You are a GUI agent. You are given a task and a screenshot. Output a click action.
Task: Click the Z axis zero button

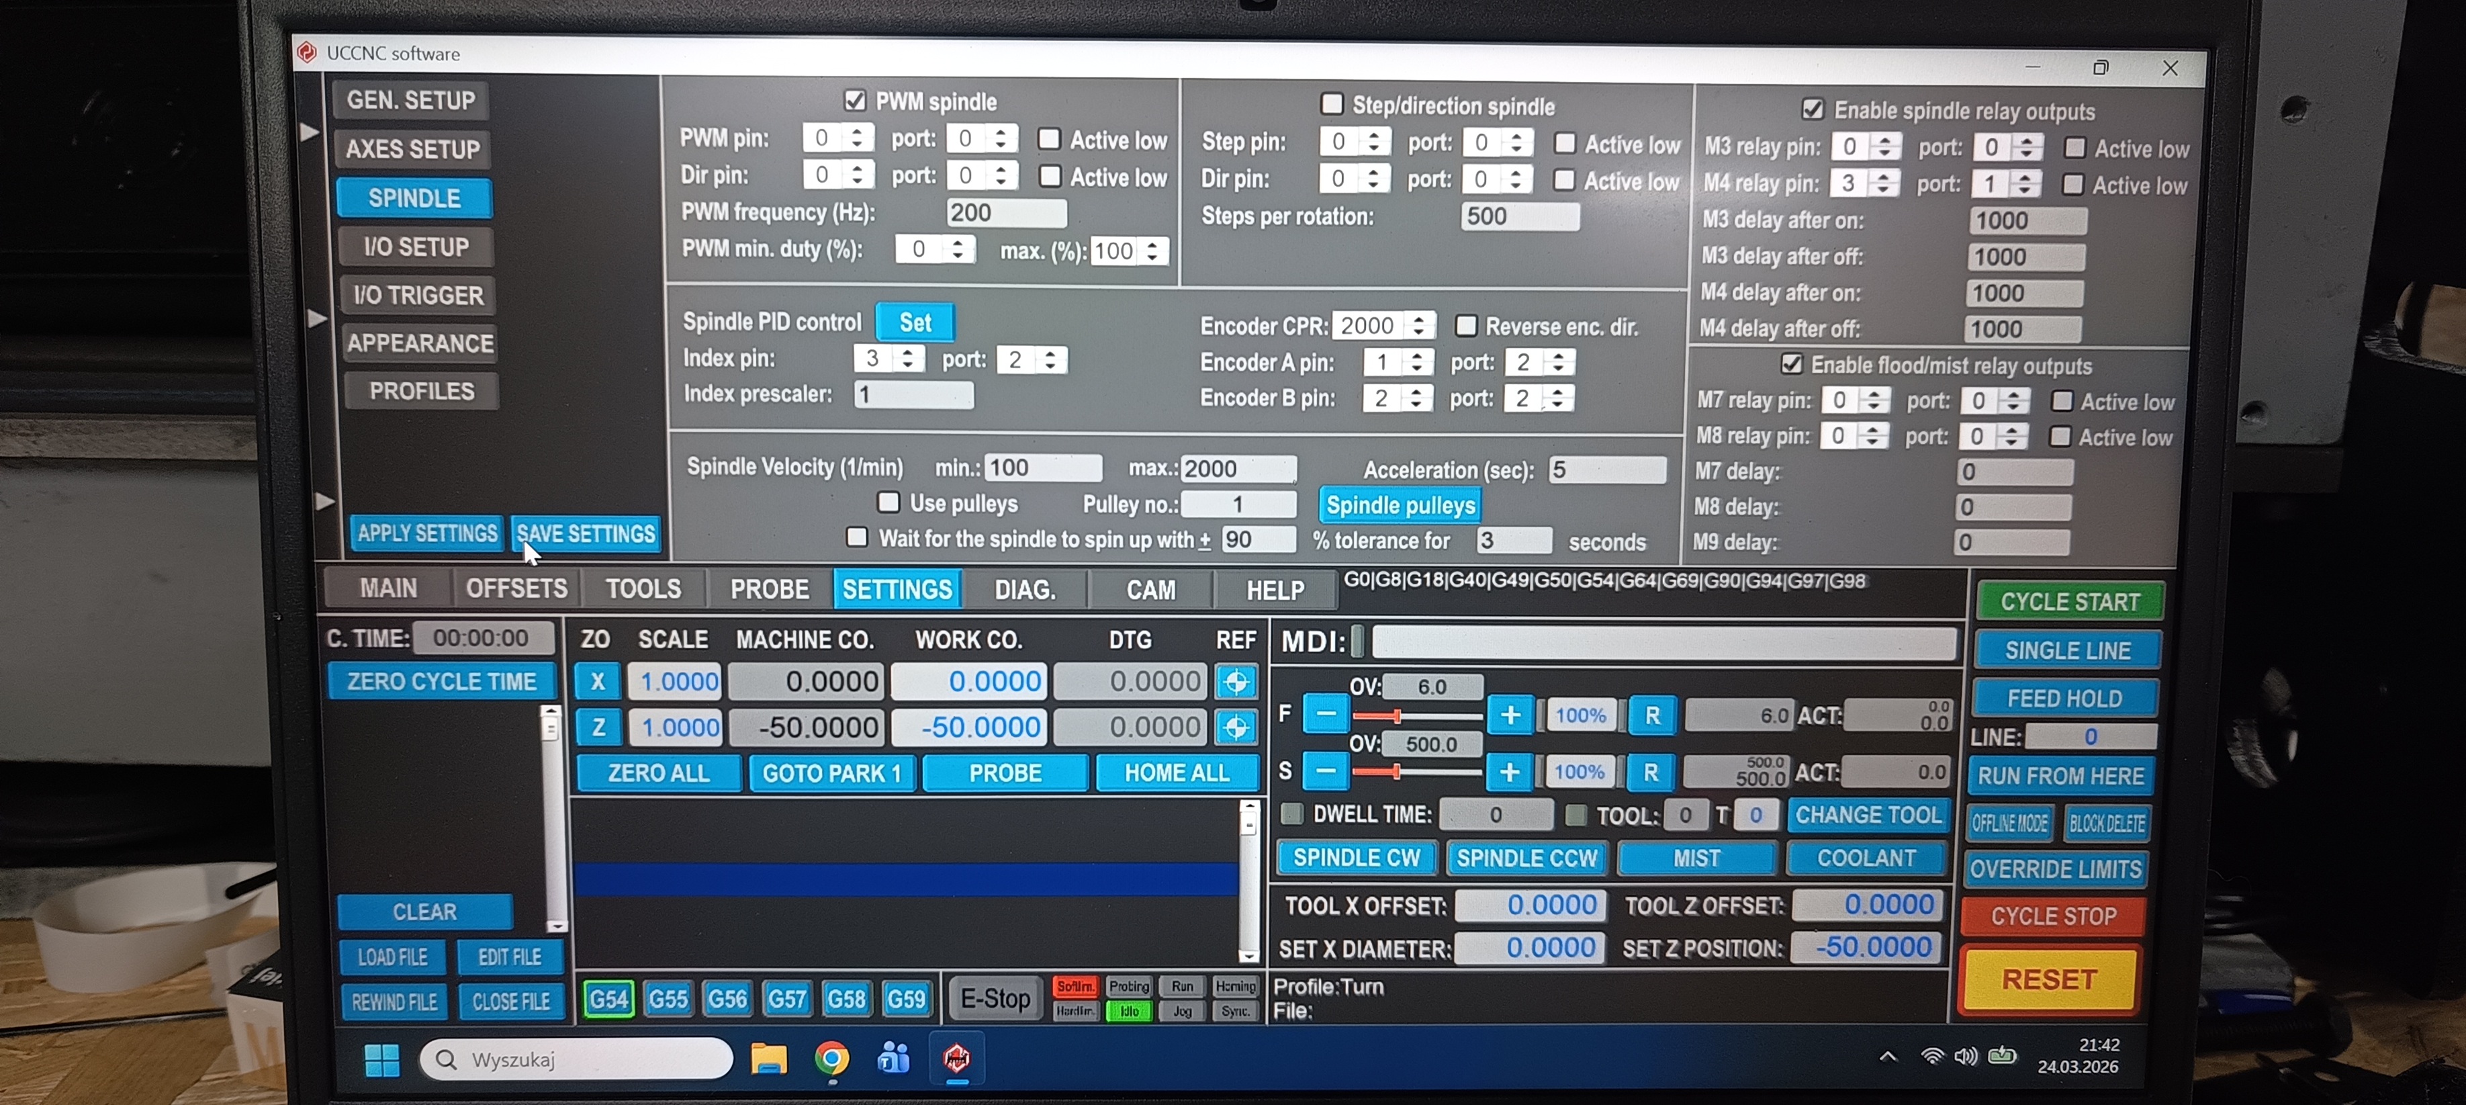(598, 727)
